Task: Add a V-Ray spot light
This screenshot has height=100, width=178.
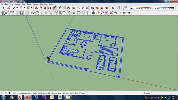Action: point(65,13)
